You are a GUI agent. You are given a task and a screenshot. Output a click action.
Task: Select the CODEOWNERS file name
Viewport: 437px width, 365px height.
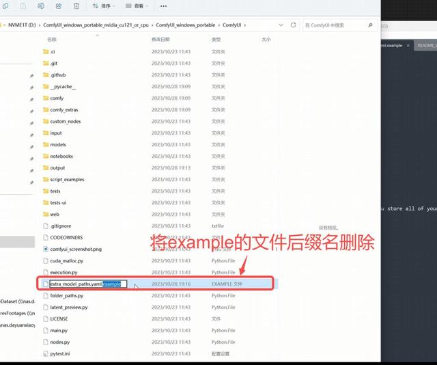66,237
